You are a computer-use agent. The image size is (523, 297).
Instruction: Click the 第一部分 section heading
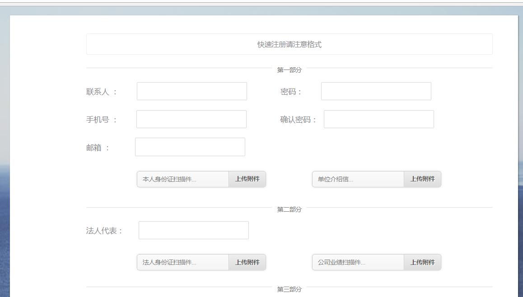click(289, 70)
